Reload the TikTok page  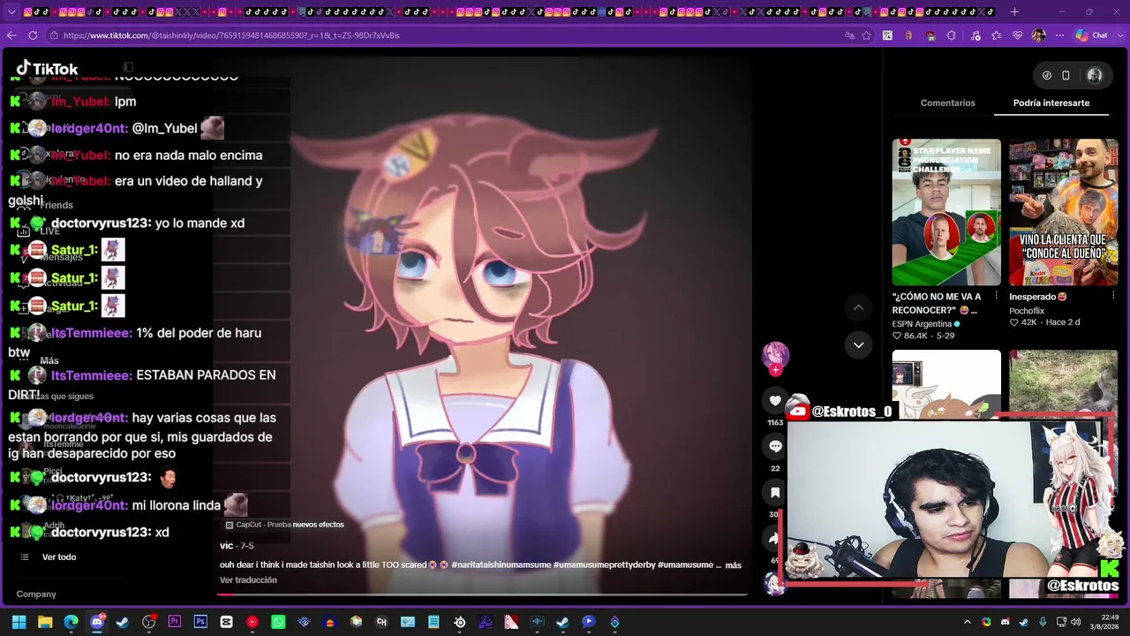click(x=33, y=35)
